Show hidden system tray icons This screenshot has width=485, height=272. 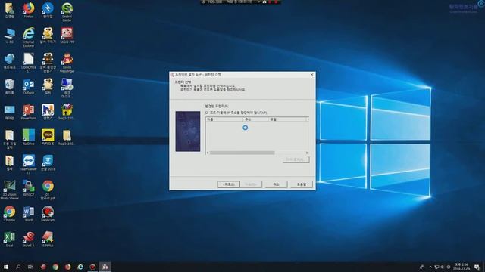click(x=430, y=267)
